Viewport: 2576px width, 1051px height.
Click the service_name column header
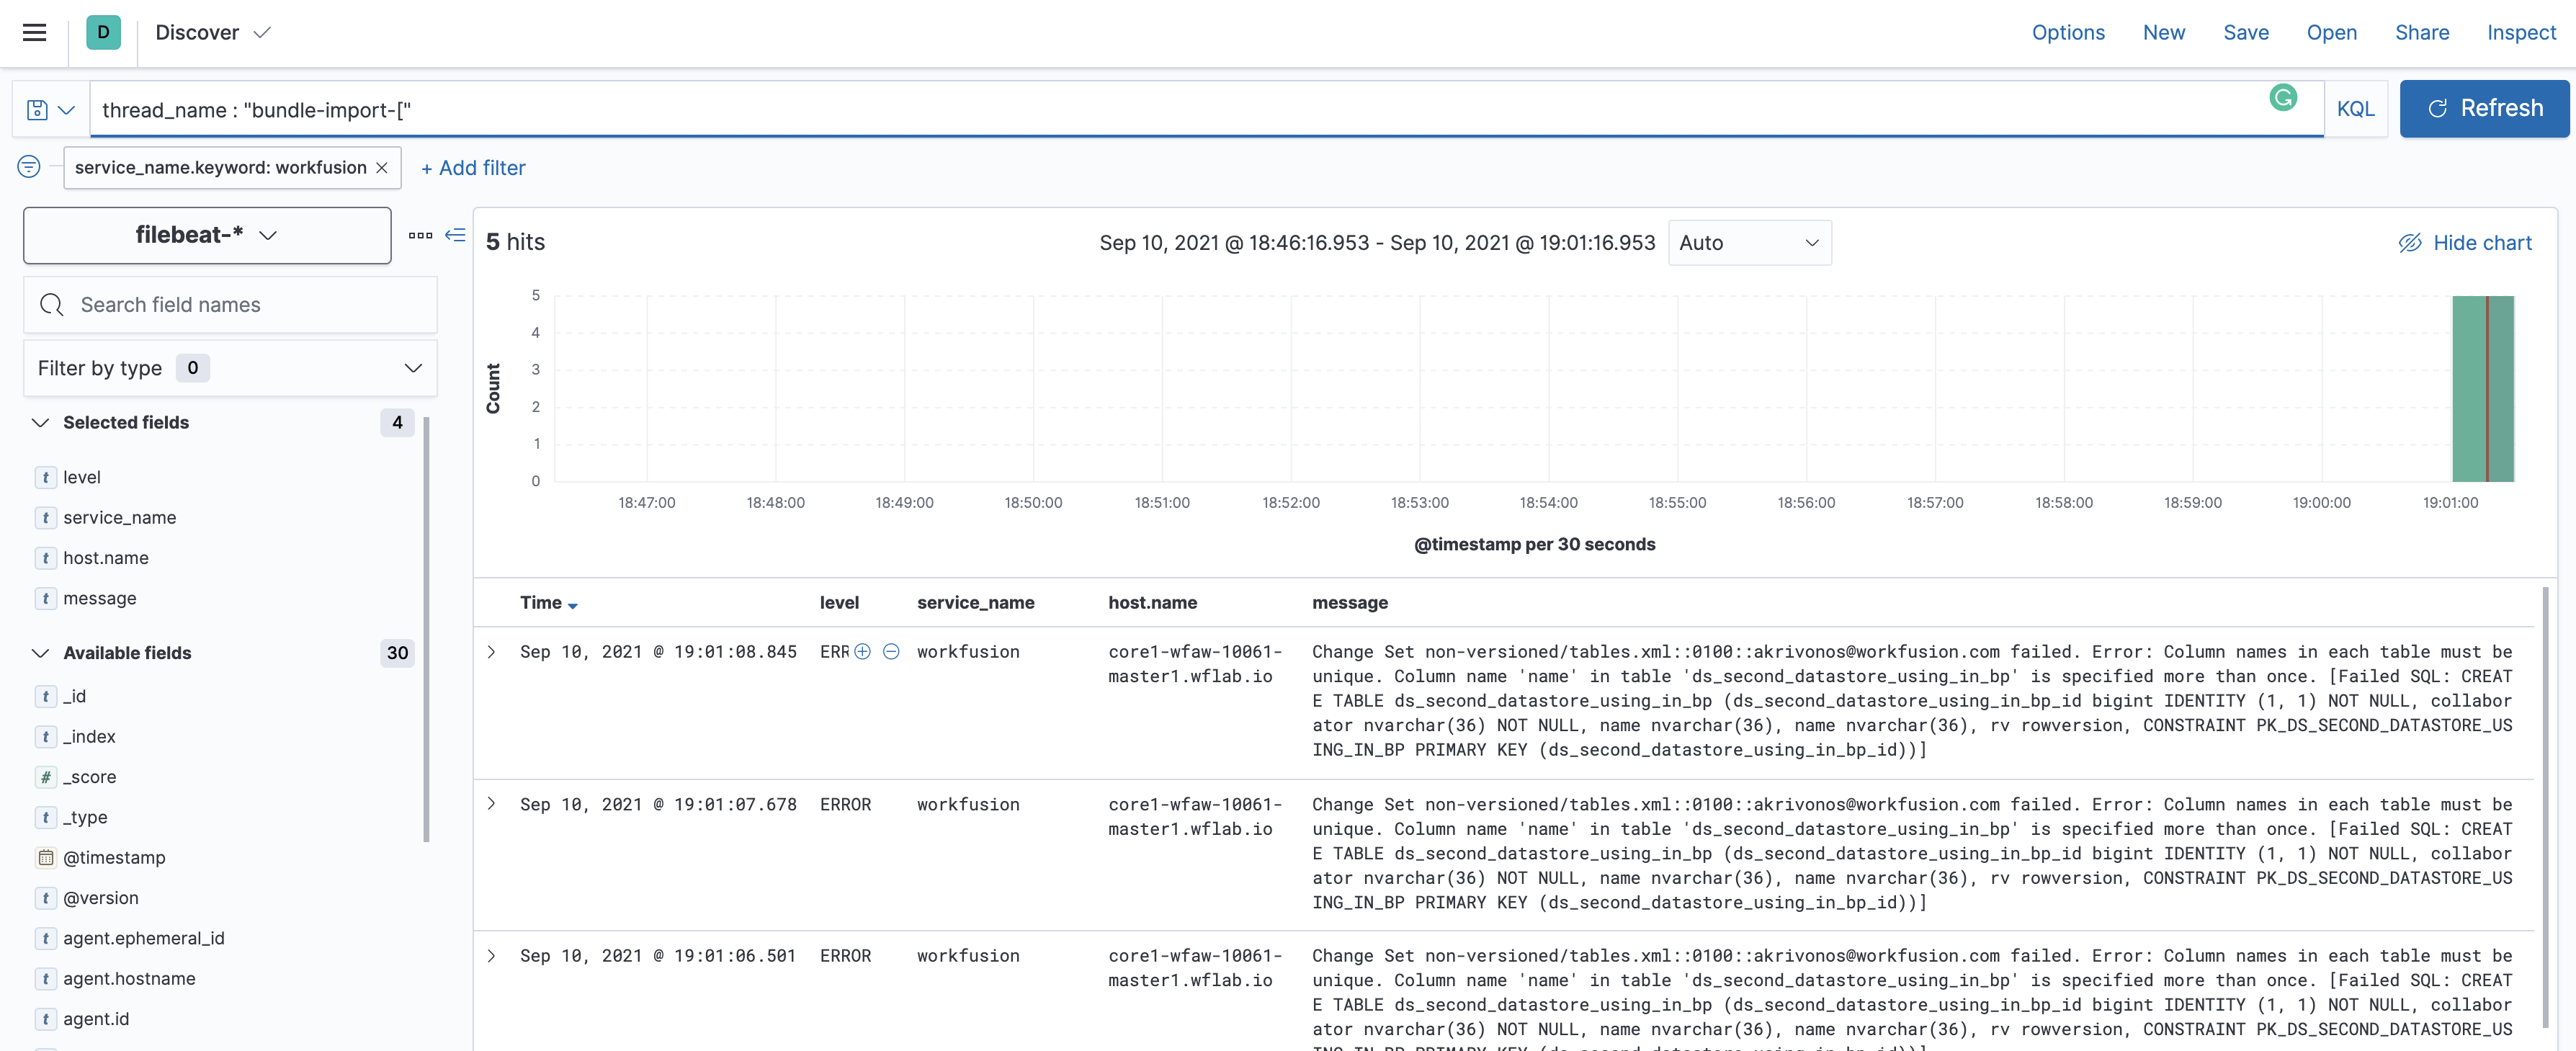(x=975, y=603)
